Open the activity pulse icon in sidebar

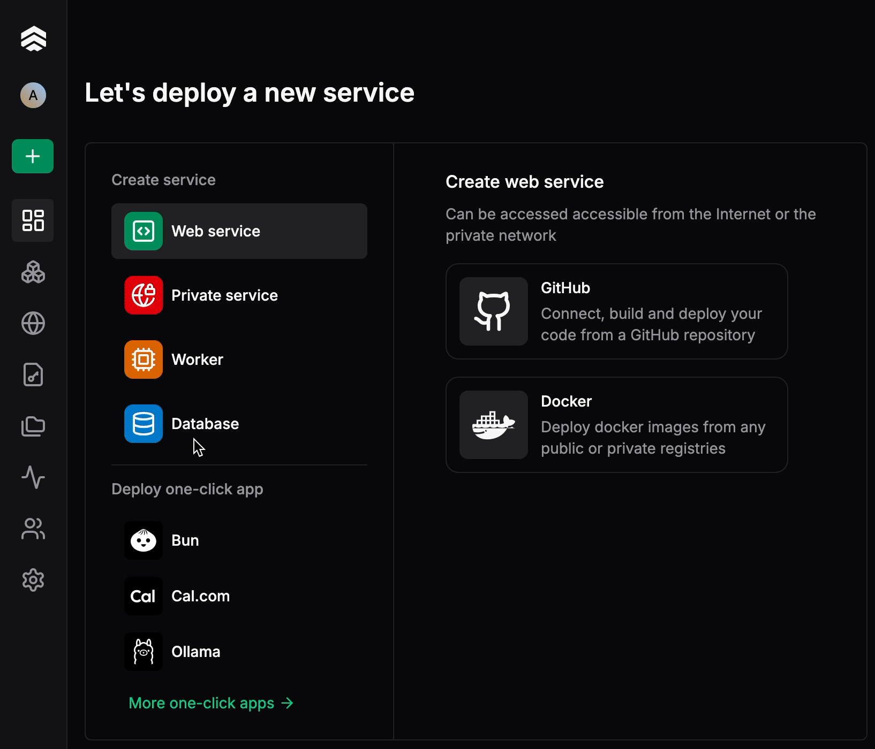(x=33, y=477)
